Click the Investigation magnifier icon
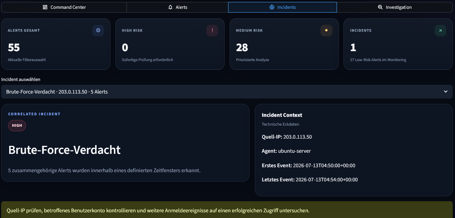The width and height of the screenshot is (455, 218). [x=380, y=7]
